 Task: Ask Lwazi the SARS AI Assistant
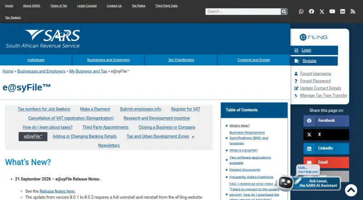click(318, 183)
